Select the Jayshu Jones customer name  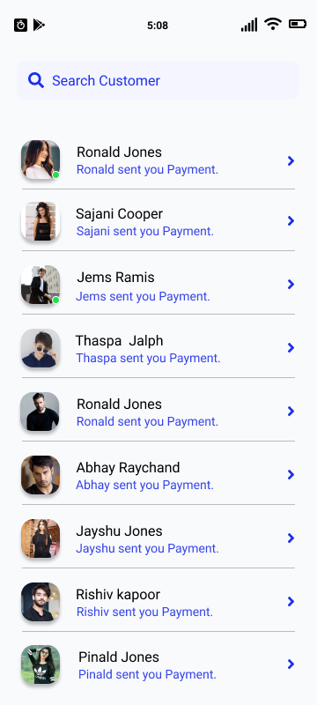click(x=119, y=531)
